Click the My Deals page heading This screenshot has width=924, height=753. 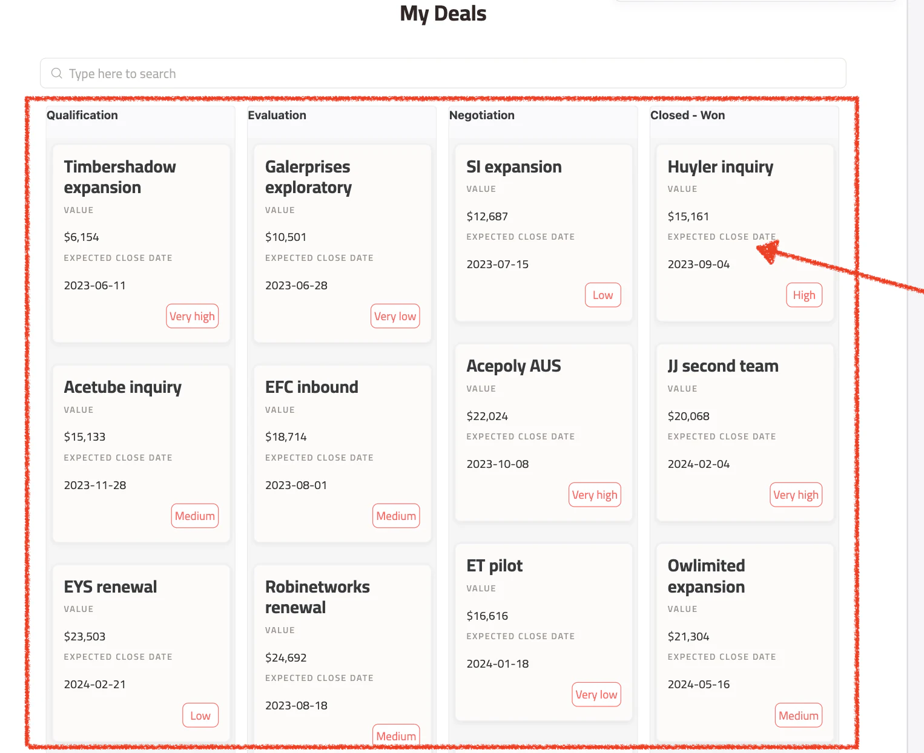(443, 13)
